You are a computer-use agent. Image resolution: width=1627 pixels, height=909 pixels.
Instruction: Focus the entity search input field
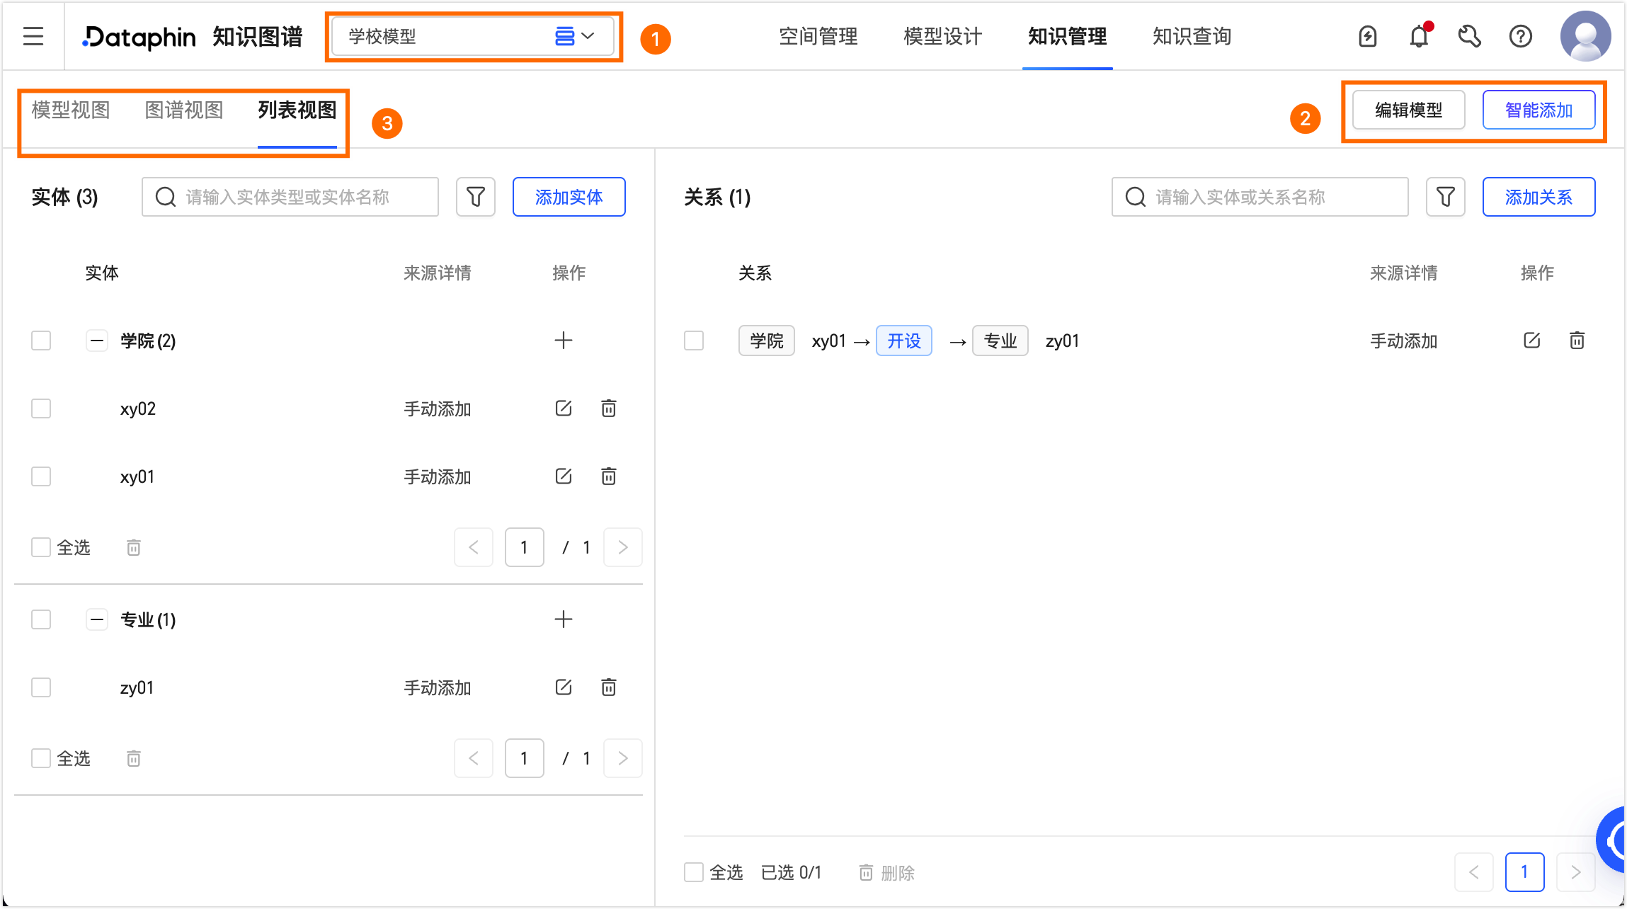pyautogui.click(x=290, y=197)
